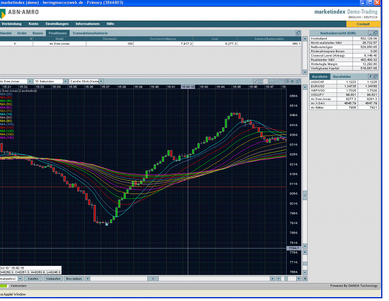Switch language to ENGLISH
The height and width of the screenshot is (301, 389).
[355, 17]
